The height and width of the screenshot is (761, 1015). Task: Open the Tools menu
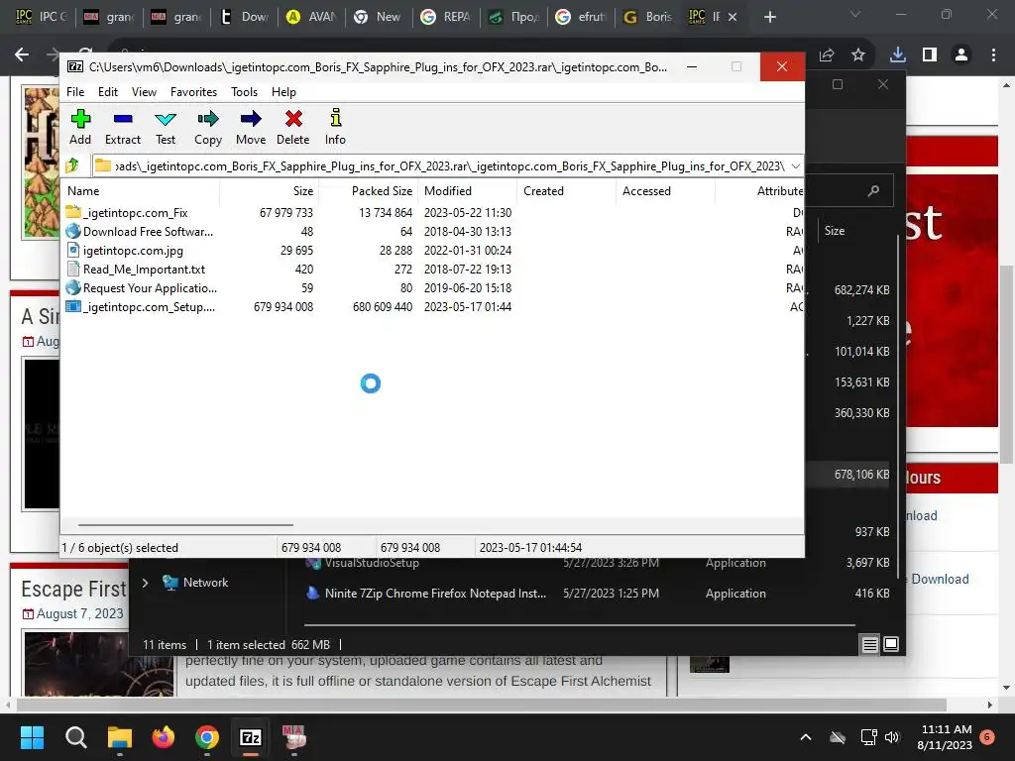click(244, 92)
